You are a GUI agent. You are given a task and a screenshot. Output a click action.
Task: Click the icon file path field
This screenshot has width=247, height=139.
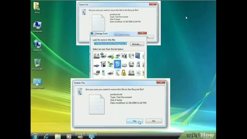click(111, 44)
